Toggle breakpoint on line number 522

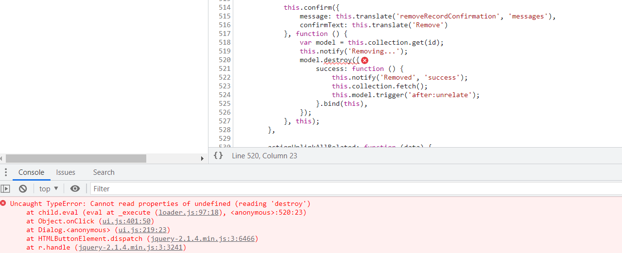click(225, 78)
